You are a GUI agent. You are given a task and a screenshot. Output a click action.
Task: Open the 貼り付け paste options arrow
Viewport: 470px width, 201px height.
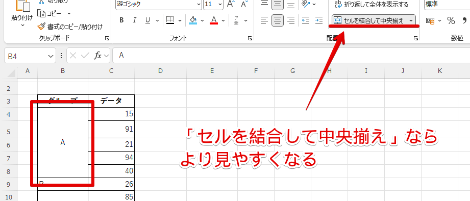22,26
